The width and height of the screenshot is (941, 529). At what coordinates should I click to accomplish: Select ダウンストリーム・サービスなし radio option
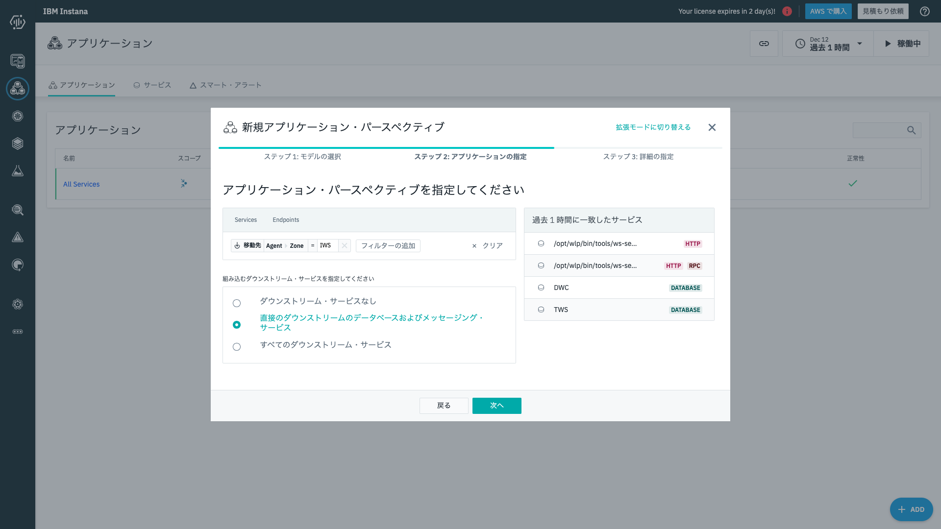click(237, 303)
